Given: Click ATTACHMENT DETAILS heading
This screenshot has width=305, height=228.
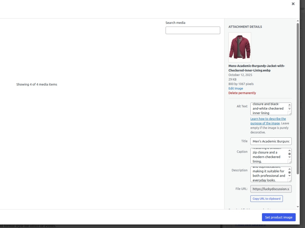Looking at the screenshot, I should pyautogui.click(x=245, y=27).
